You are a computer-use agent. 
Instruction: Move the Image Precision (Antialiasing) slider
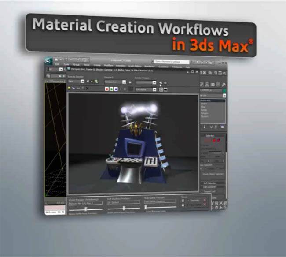(x=86, y=209)
